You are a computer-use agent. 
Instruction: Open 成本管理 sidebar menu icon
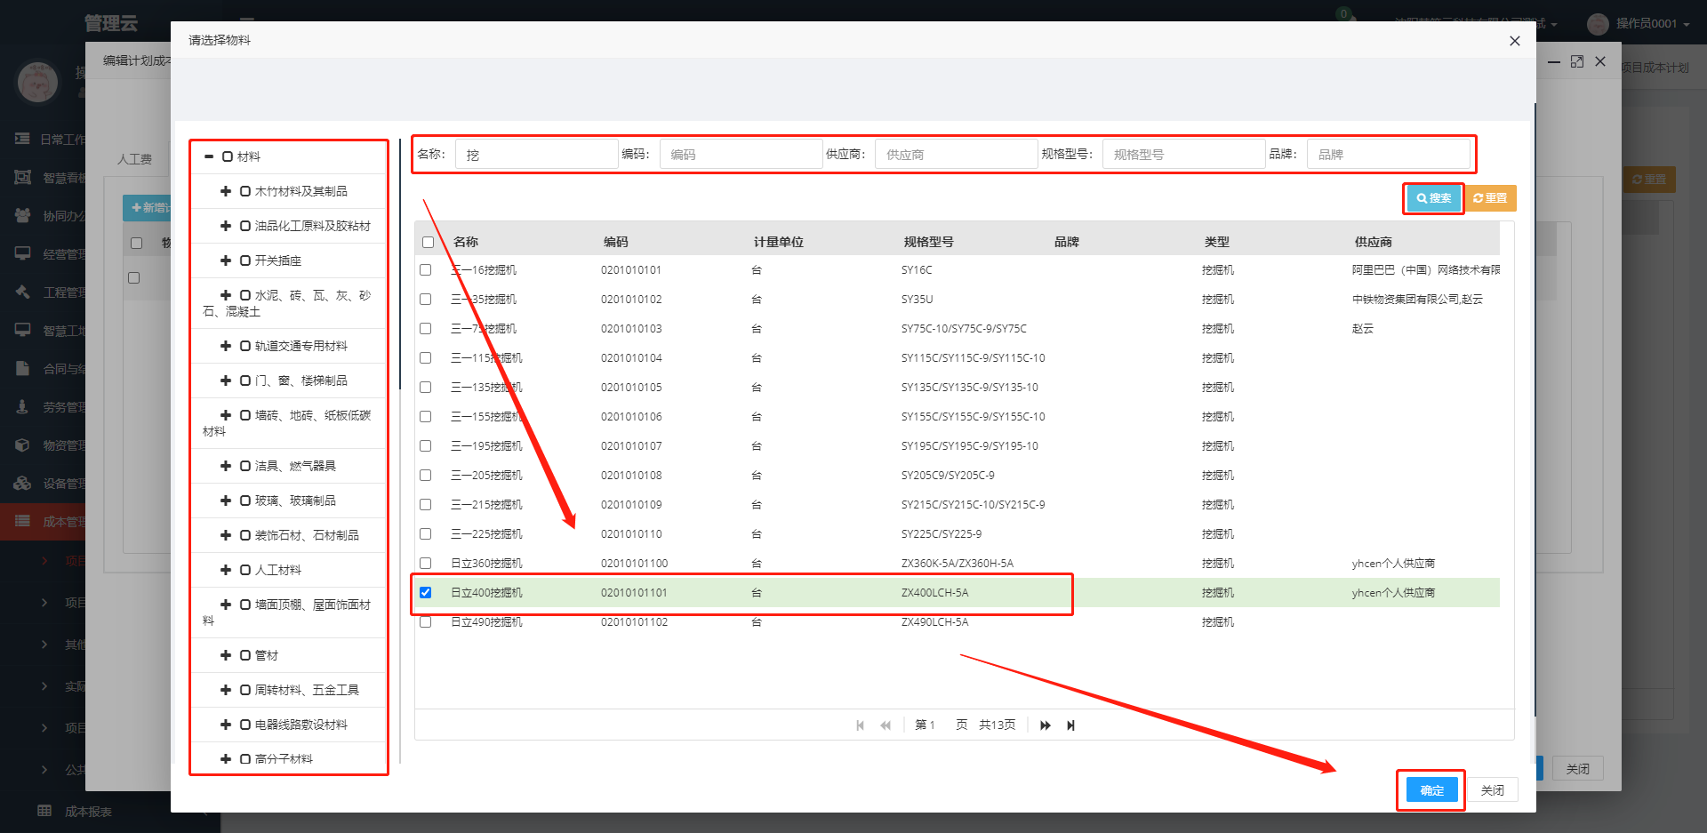23,521
